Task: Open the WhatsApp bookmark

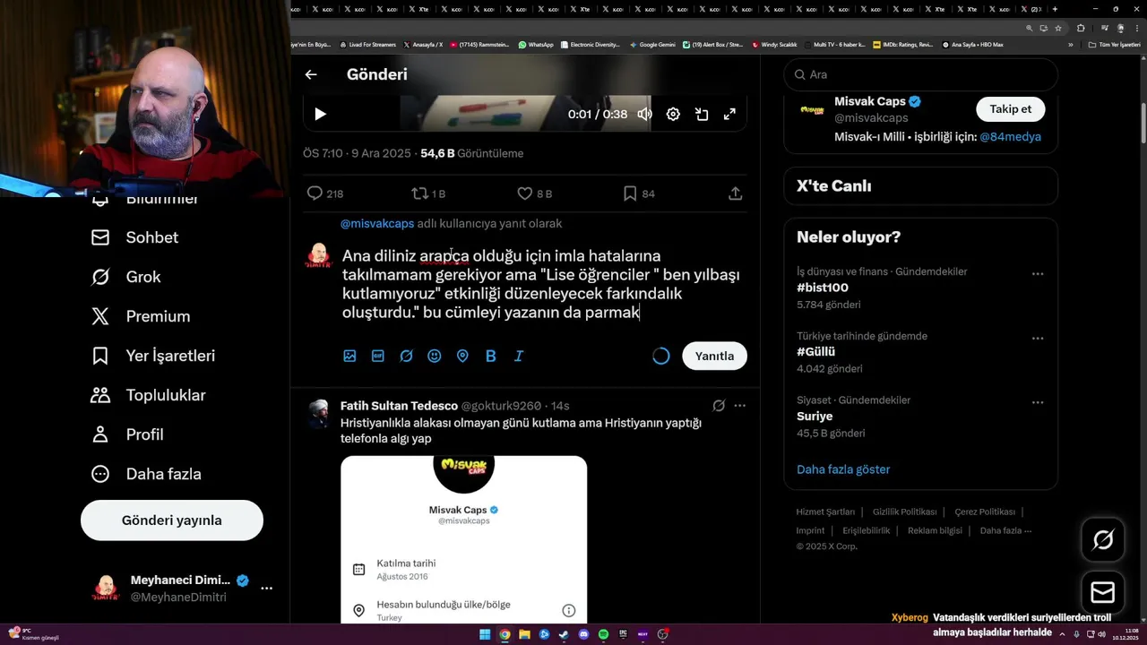Action: [536, 44]
